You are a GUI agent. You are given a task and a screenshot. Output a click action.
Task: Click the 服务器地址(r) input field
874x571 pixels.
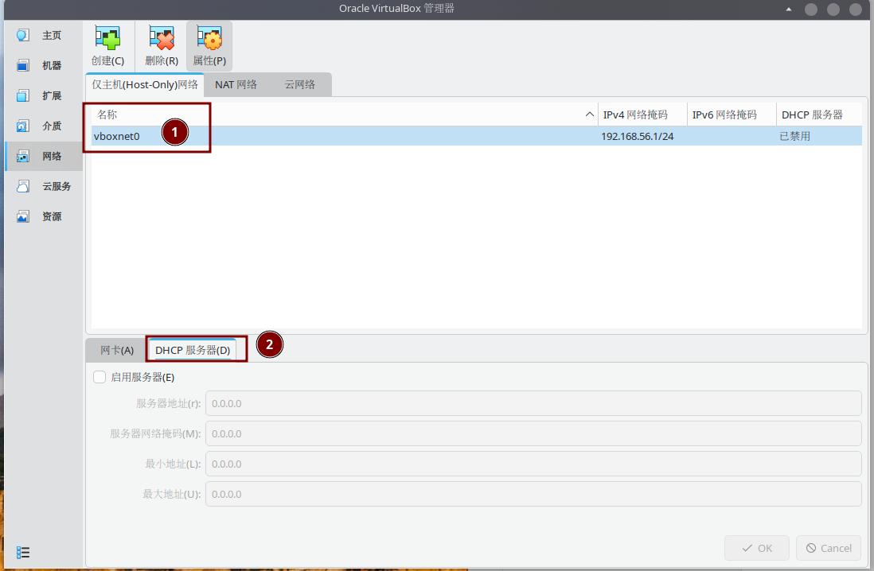point(533,403)
